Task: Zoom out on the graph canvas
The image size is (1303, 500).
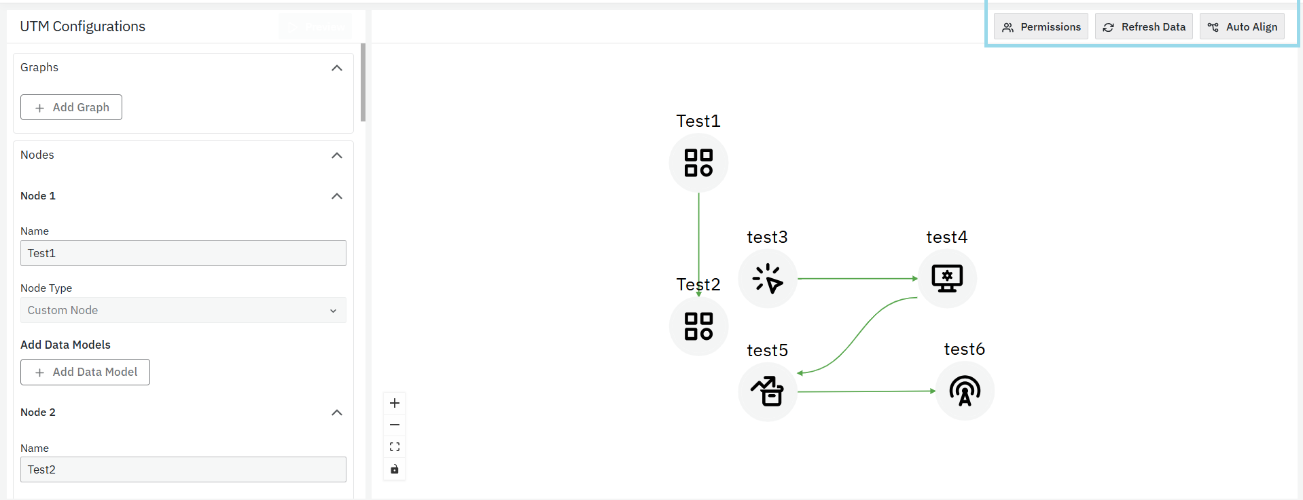Action: (x=395, y=425)
